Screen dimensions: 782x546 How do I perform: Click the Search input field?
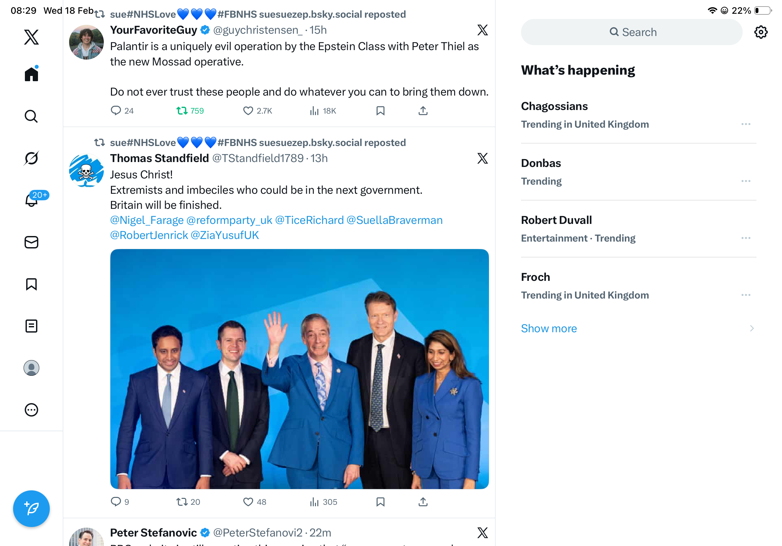tap(631, 32)
